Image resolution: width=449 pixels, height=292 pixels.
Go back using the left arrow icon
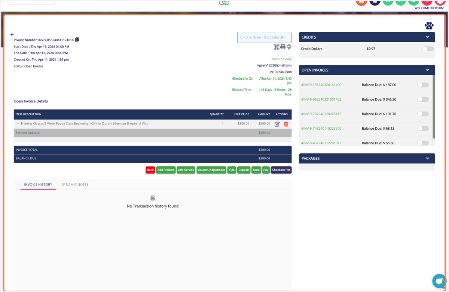pyautogui.click(x=12, y=34)
